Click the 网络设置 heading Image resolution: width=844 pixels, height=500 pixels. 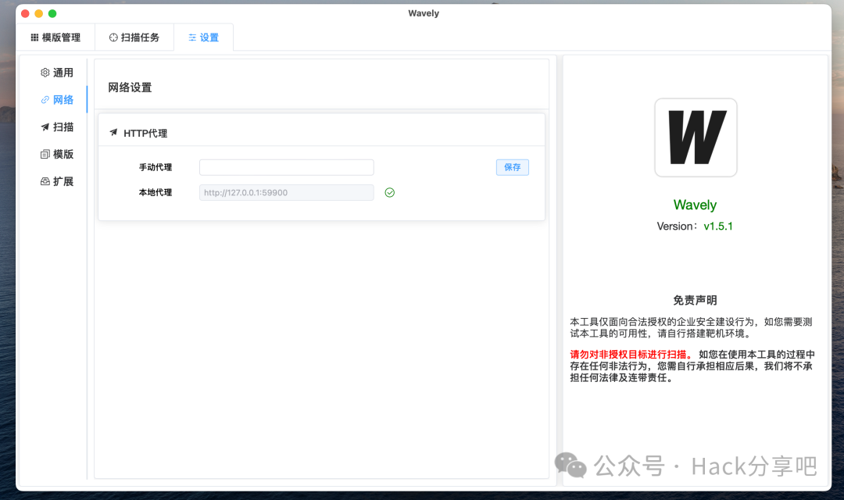pos(130,87)
